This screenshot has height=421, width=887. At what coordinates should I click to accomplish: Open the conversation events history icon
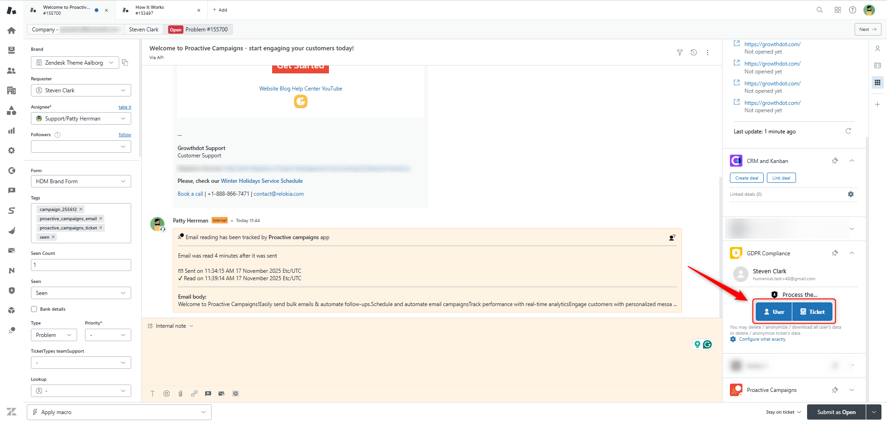click(693, 53)
